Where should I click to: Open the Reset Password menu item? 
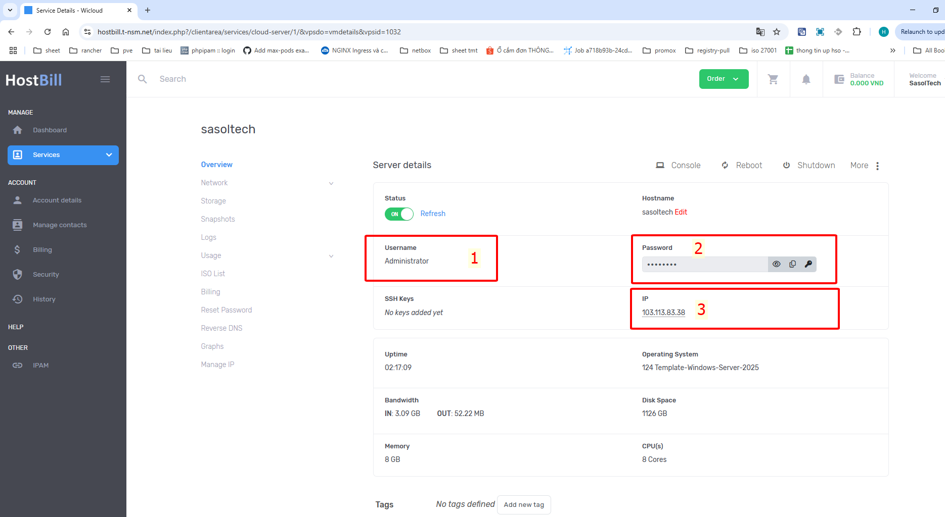226,310
